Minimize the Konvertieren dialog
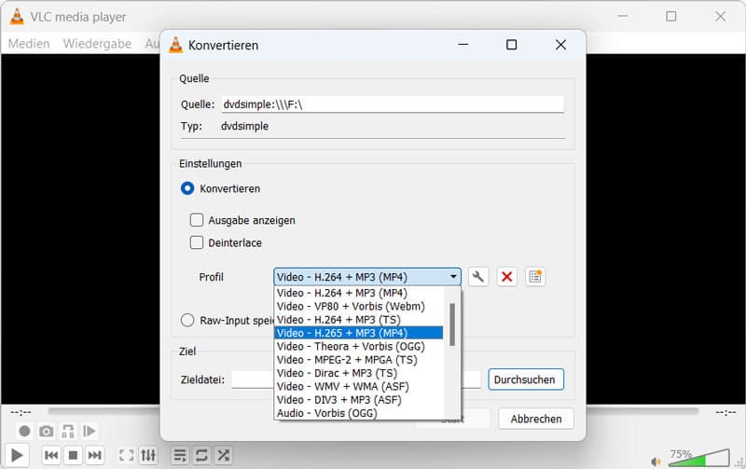 (x=463, y=45)
